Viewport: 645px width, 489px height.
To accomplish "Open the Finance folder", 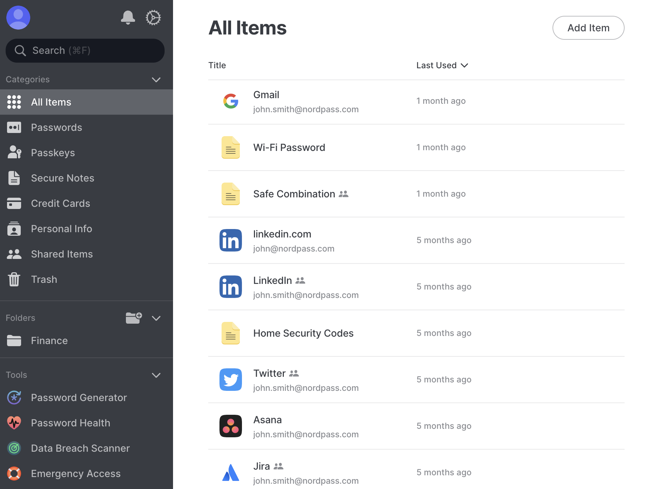I will coord(49,340).
